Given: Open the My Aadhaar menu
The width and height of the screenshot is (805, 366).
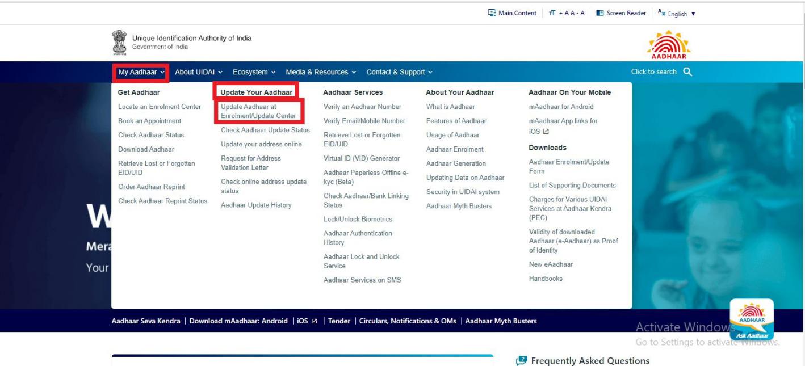Looking at the screenshot, I should [140, 72].
